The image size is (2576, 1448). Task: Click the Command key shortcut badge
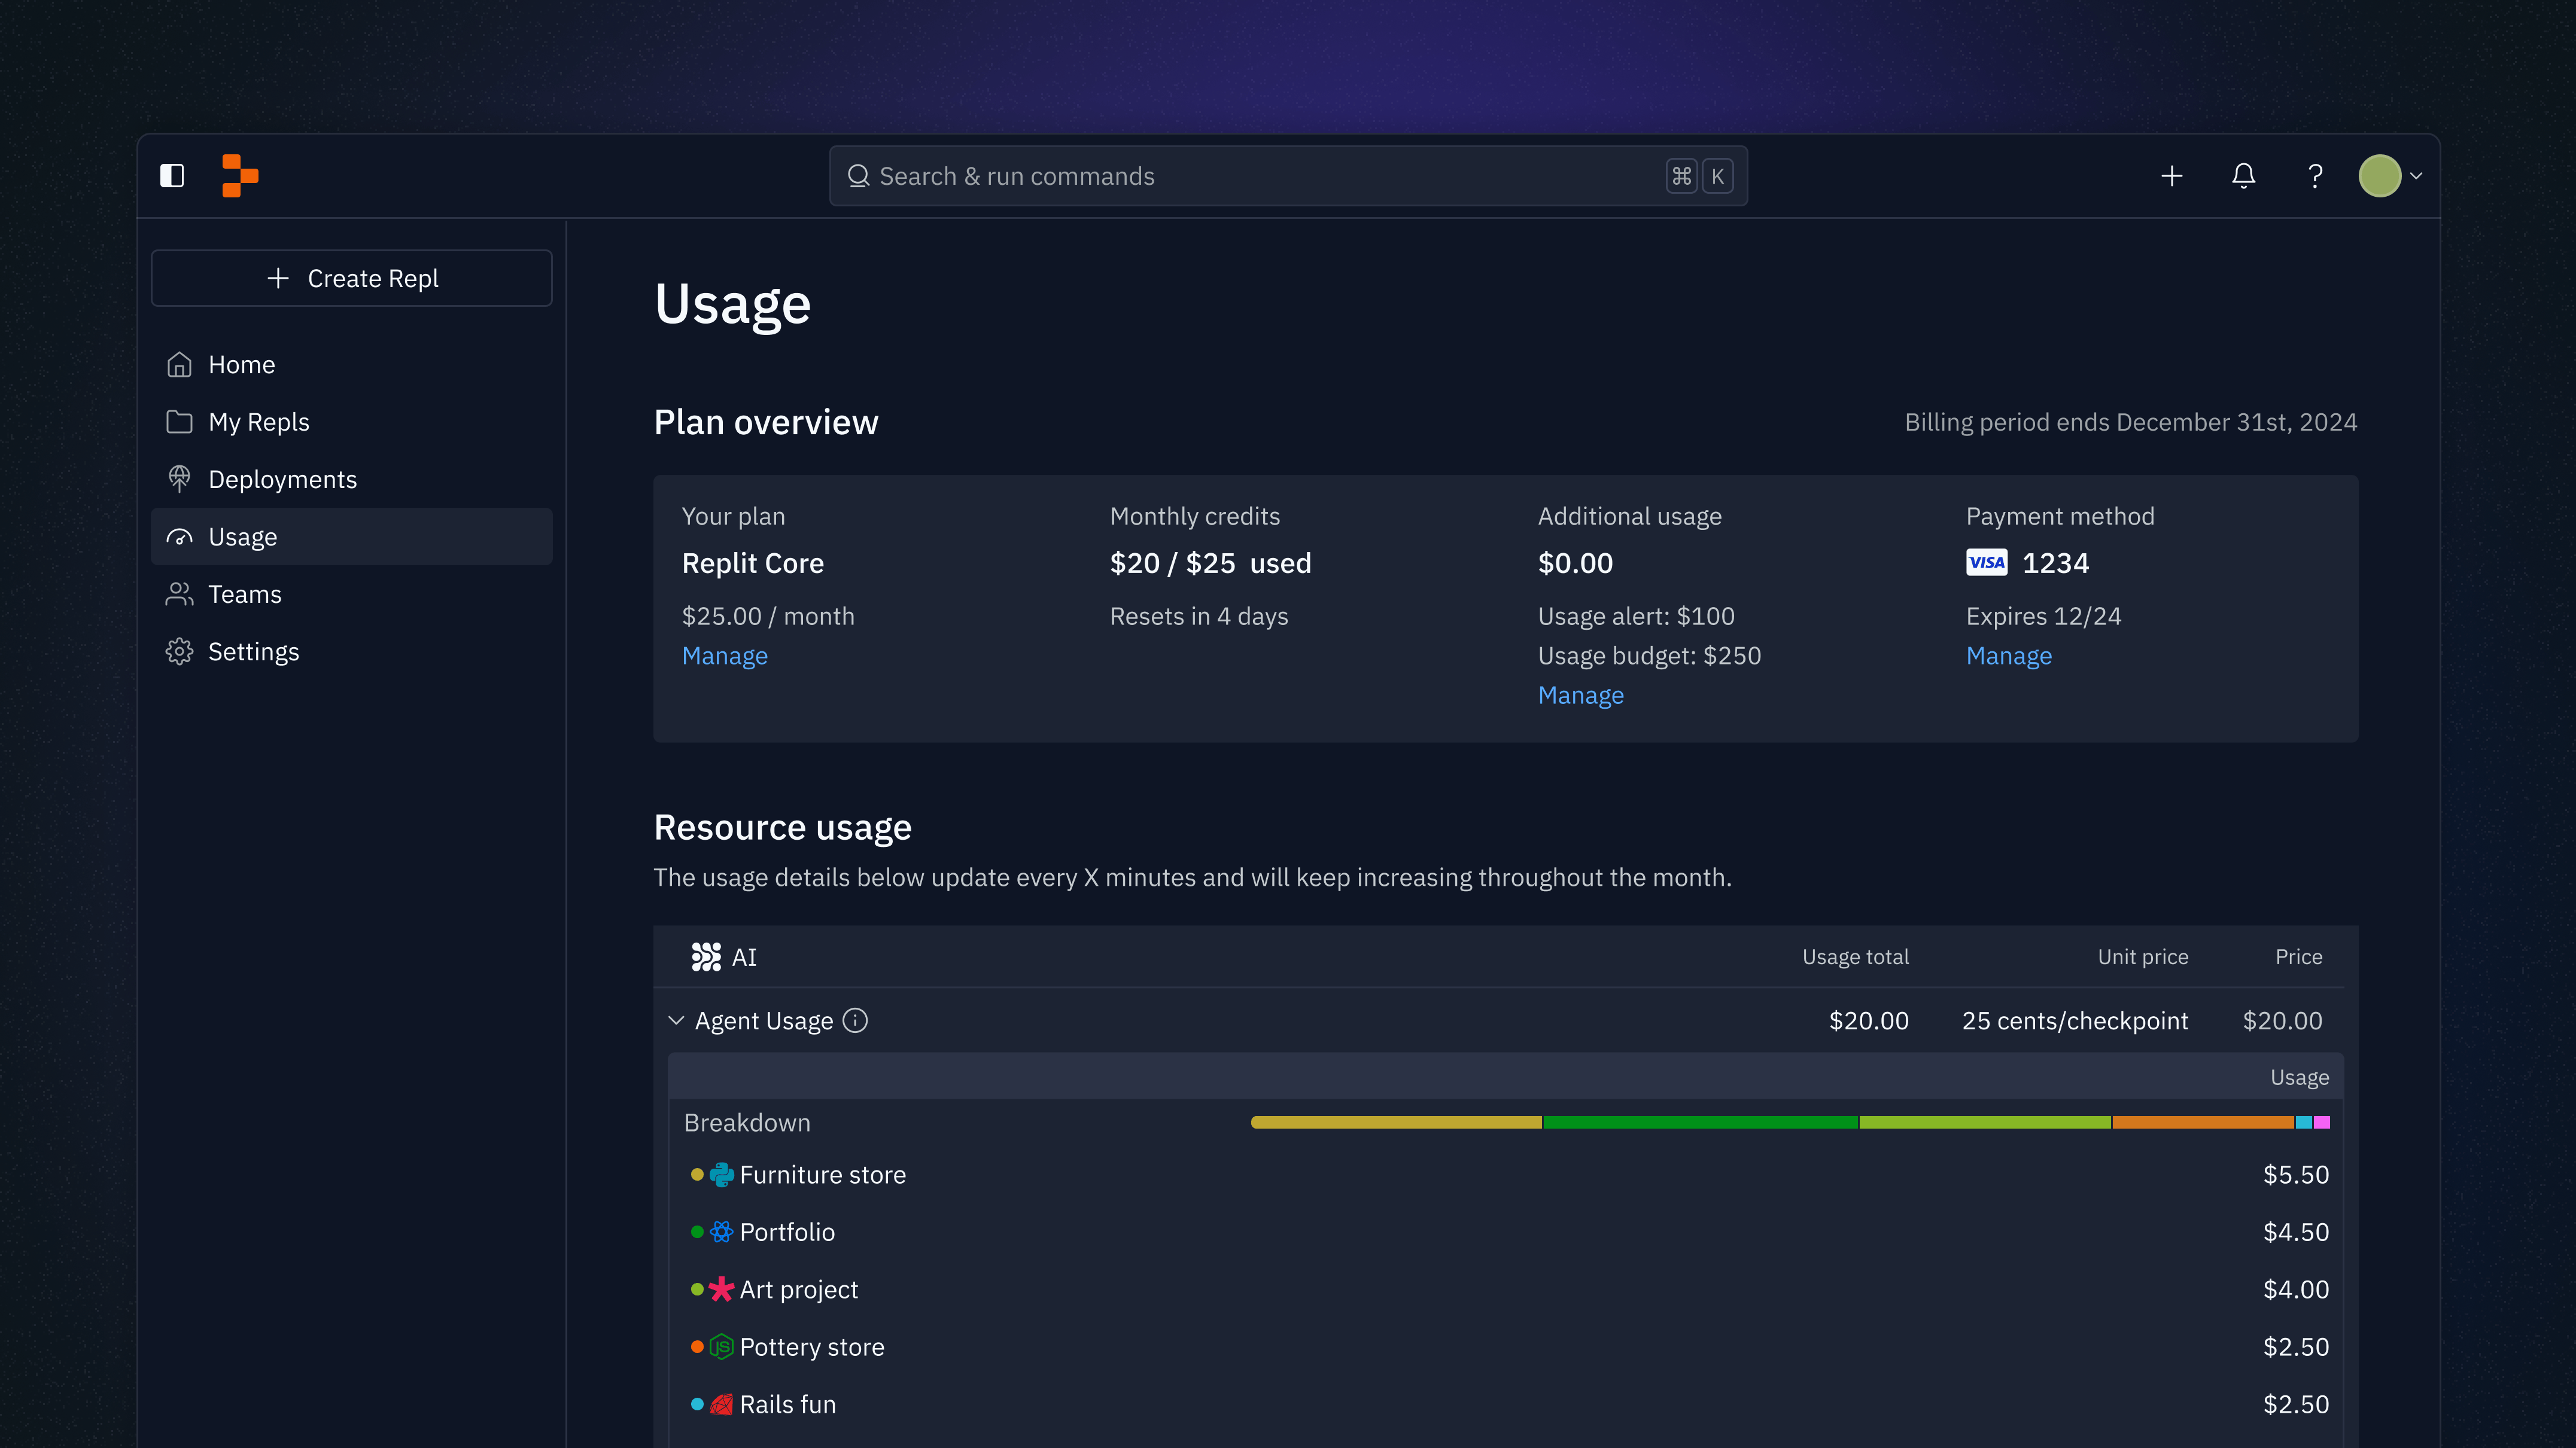pos(1681,176)
